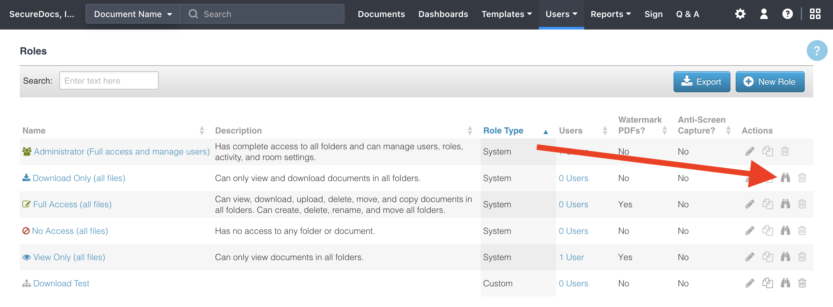Click binoculars for the No Access role
Screen dimensions: 833x307
(x=785, y=231)
